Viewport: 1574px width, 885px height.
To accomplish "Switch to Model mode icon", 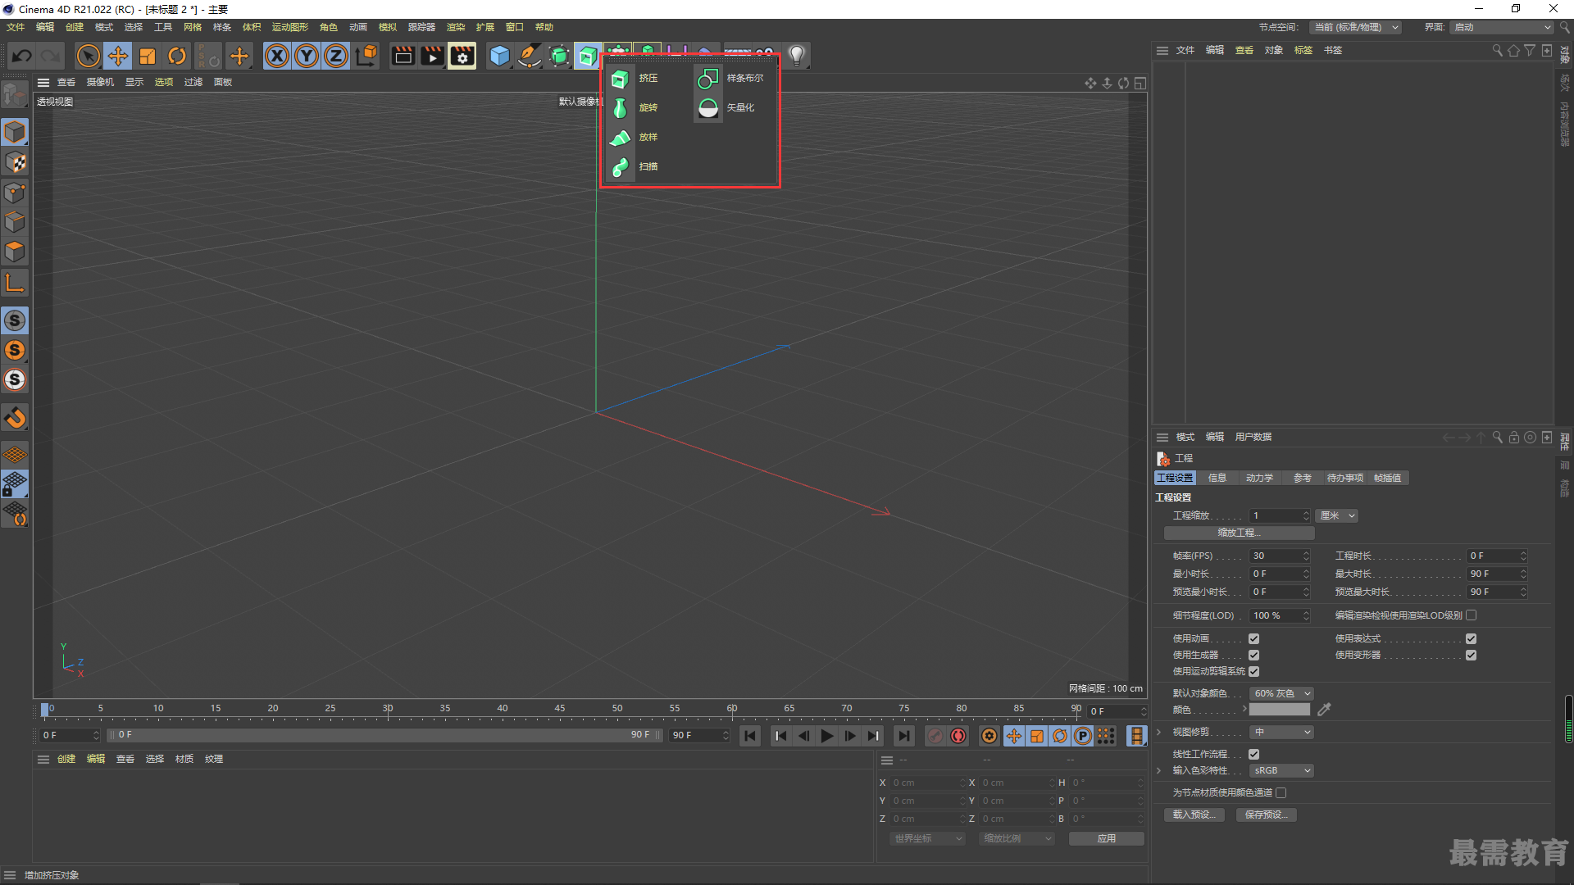I will pos(15,132).
